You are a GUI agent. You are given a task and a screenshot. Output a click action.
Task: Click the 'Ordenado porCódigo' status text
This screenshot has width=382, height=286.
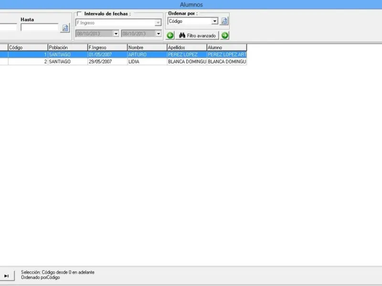click(41, 277)
